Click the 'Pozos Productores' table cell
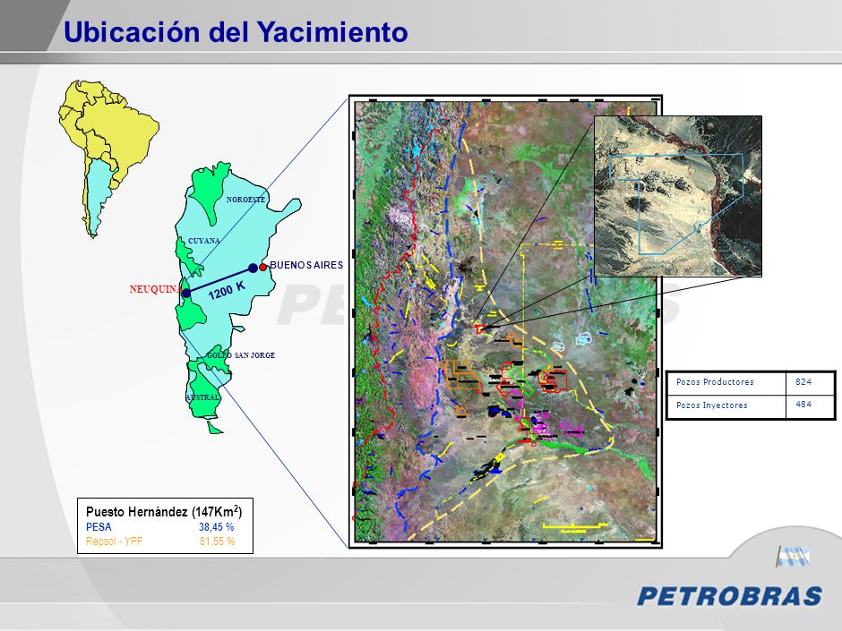This screenshot has height=631, width=842. pyautogui.click(x=726, y=382)
